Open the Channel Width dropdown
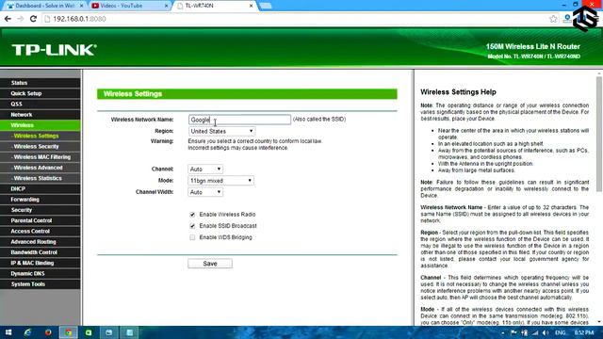This screenshot has height=339, width=603. (x=205, y=192)
